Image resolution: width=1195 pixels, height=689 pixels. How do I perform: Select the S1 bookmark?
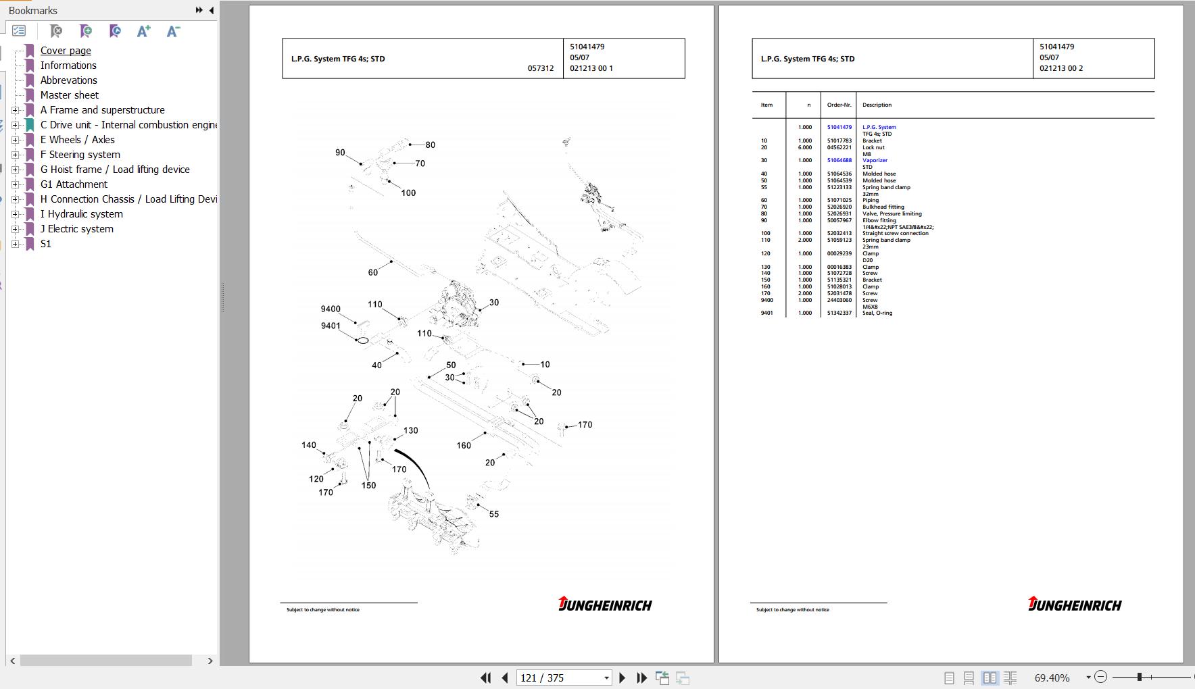45,244
